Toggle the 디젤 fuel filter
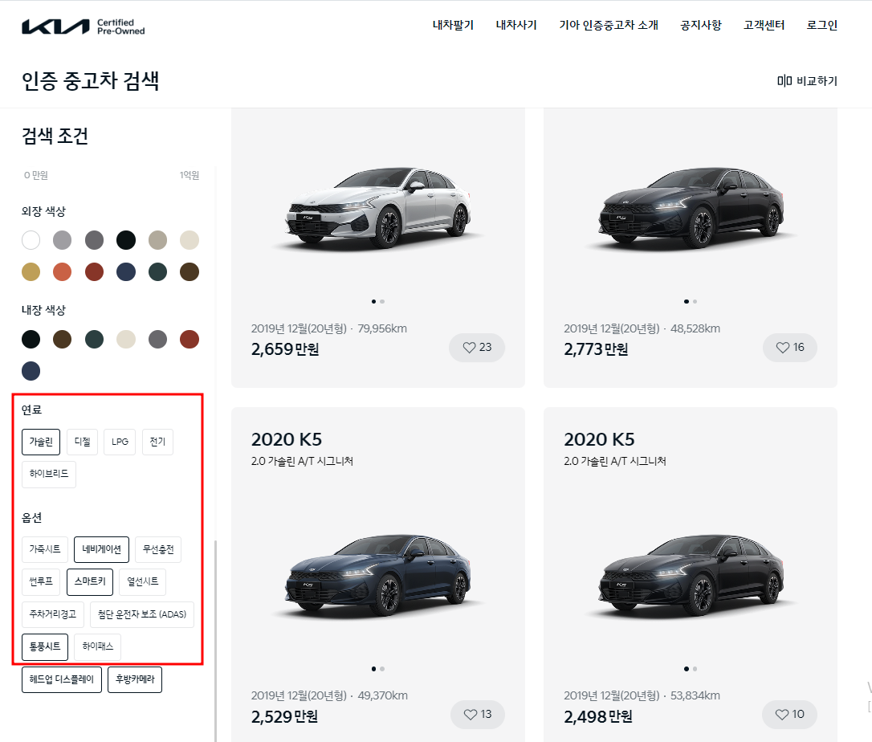This screenshot has height=742, width=872. coord(83,442)
